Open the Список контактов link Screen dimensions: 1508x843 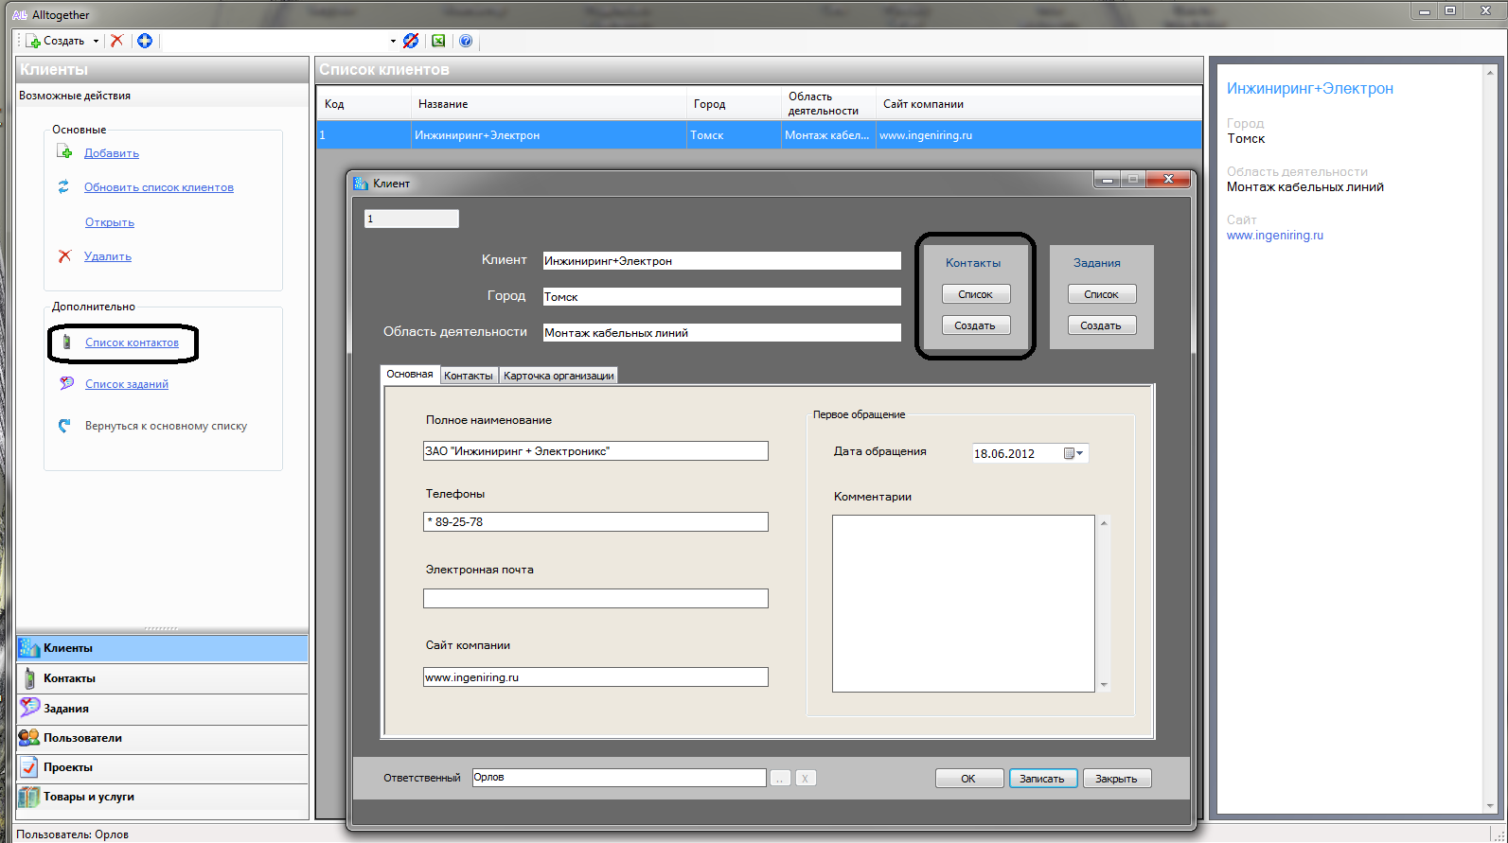[132, 342]
